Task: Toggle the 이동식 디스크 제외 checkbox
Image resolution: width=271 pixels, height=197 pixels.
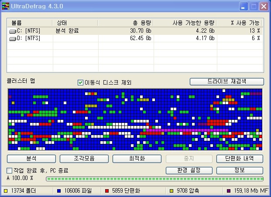Action: [80, 82]
